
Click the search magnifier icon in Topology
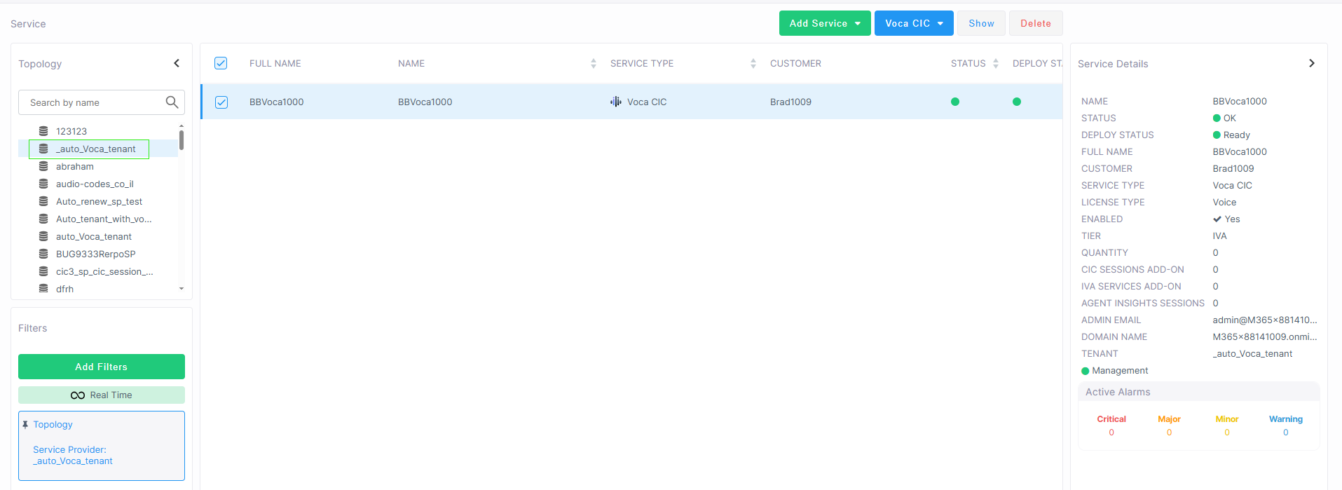172,102
